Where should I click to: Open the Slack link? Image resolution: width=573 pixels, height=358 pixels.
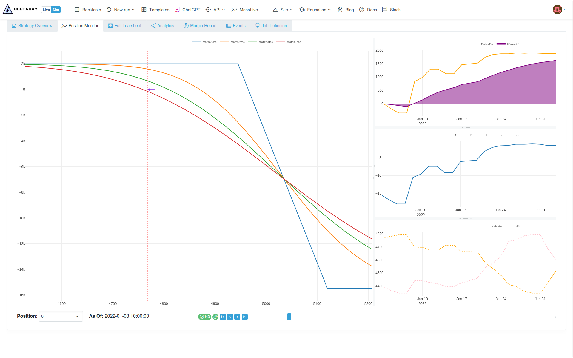click(x=391, y=10)
